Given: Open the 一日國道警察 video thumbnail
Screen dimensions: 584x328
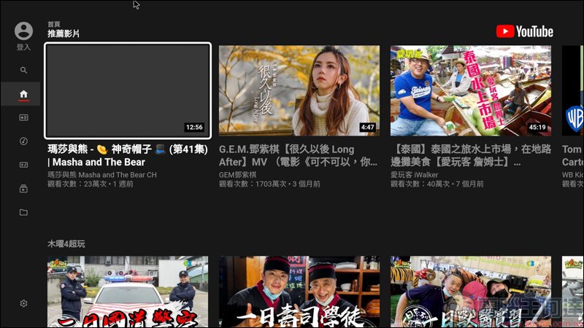Looking at the screenshot, I should (x=128, y=292).
